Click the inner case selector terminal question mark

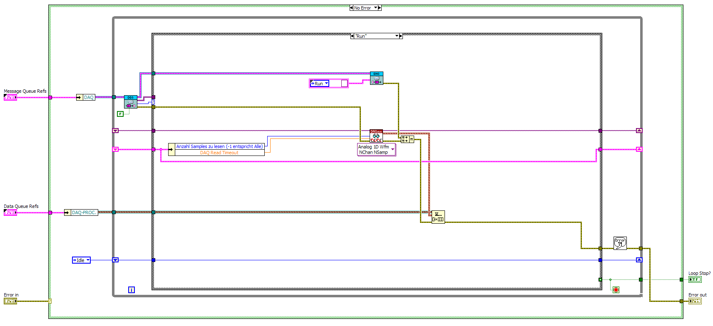[x=153, y=102]
